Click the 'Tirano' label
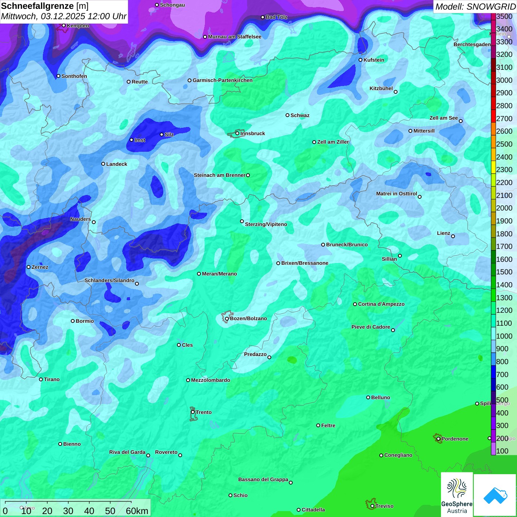Image resolution: width=517 pixels, height=517 pixels. pos(52,379)
